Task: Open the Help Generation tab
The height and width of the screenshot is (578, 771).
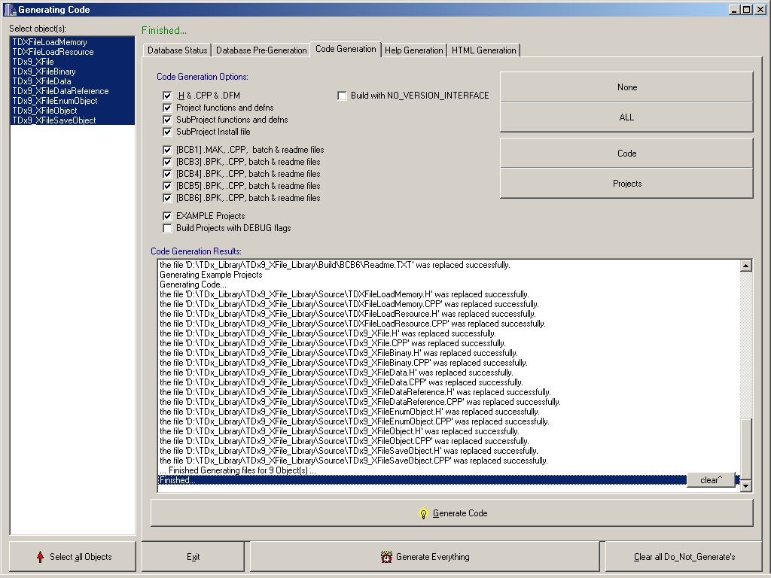Action: point(413,50)
